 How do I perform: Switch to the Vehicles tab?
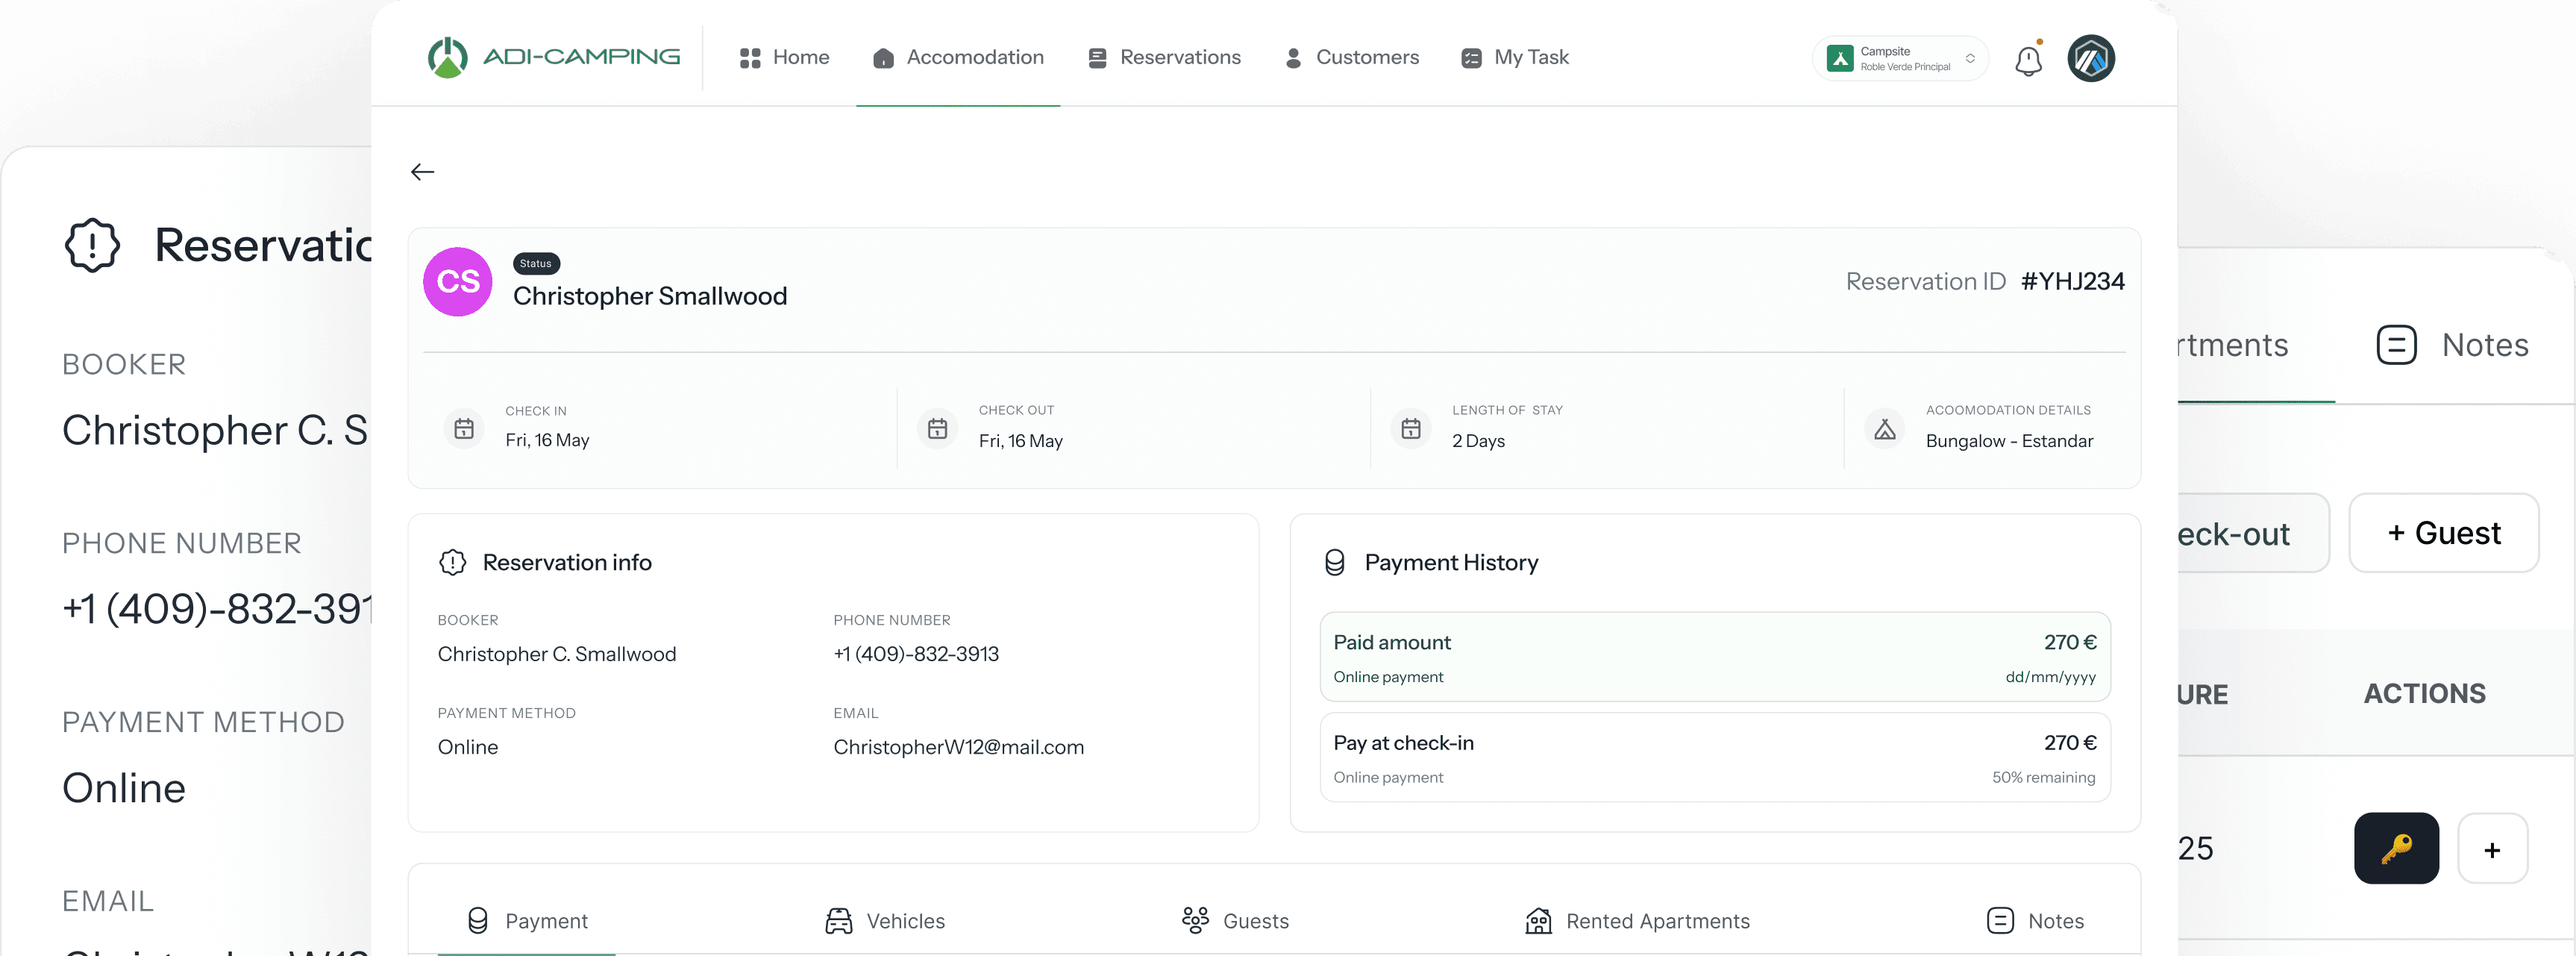point(885,921)
